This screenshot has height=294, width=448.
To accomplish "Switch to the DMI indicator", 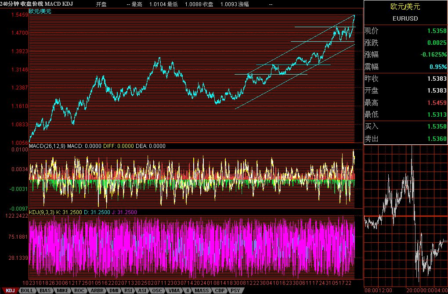I will click(x=113, y=290).
